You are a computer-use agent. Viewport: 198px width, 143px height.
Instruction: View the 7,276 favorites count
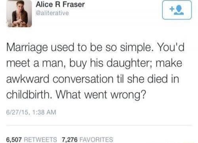(70, 139)
